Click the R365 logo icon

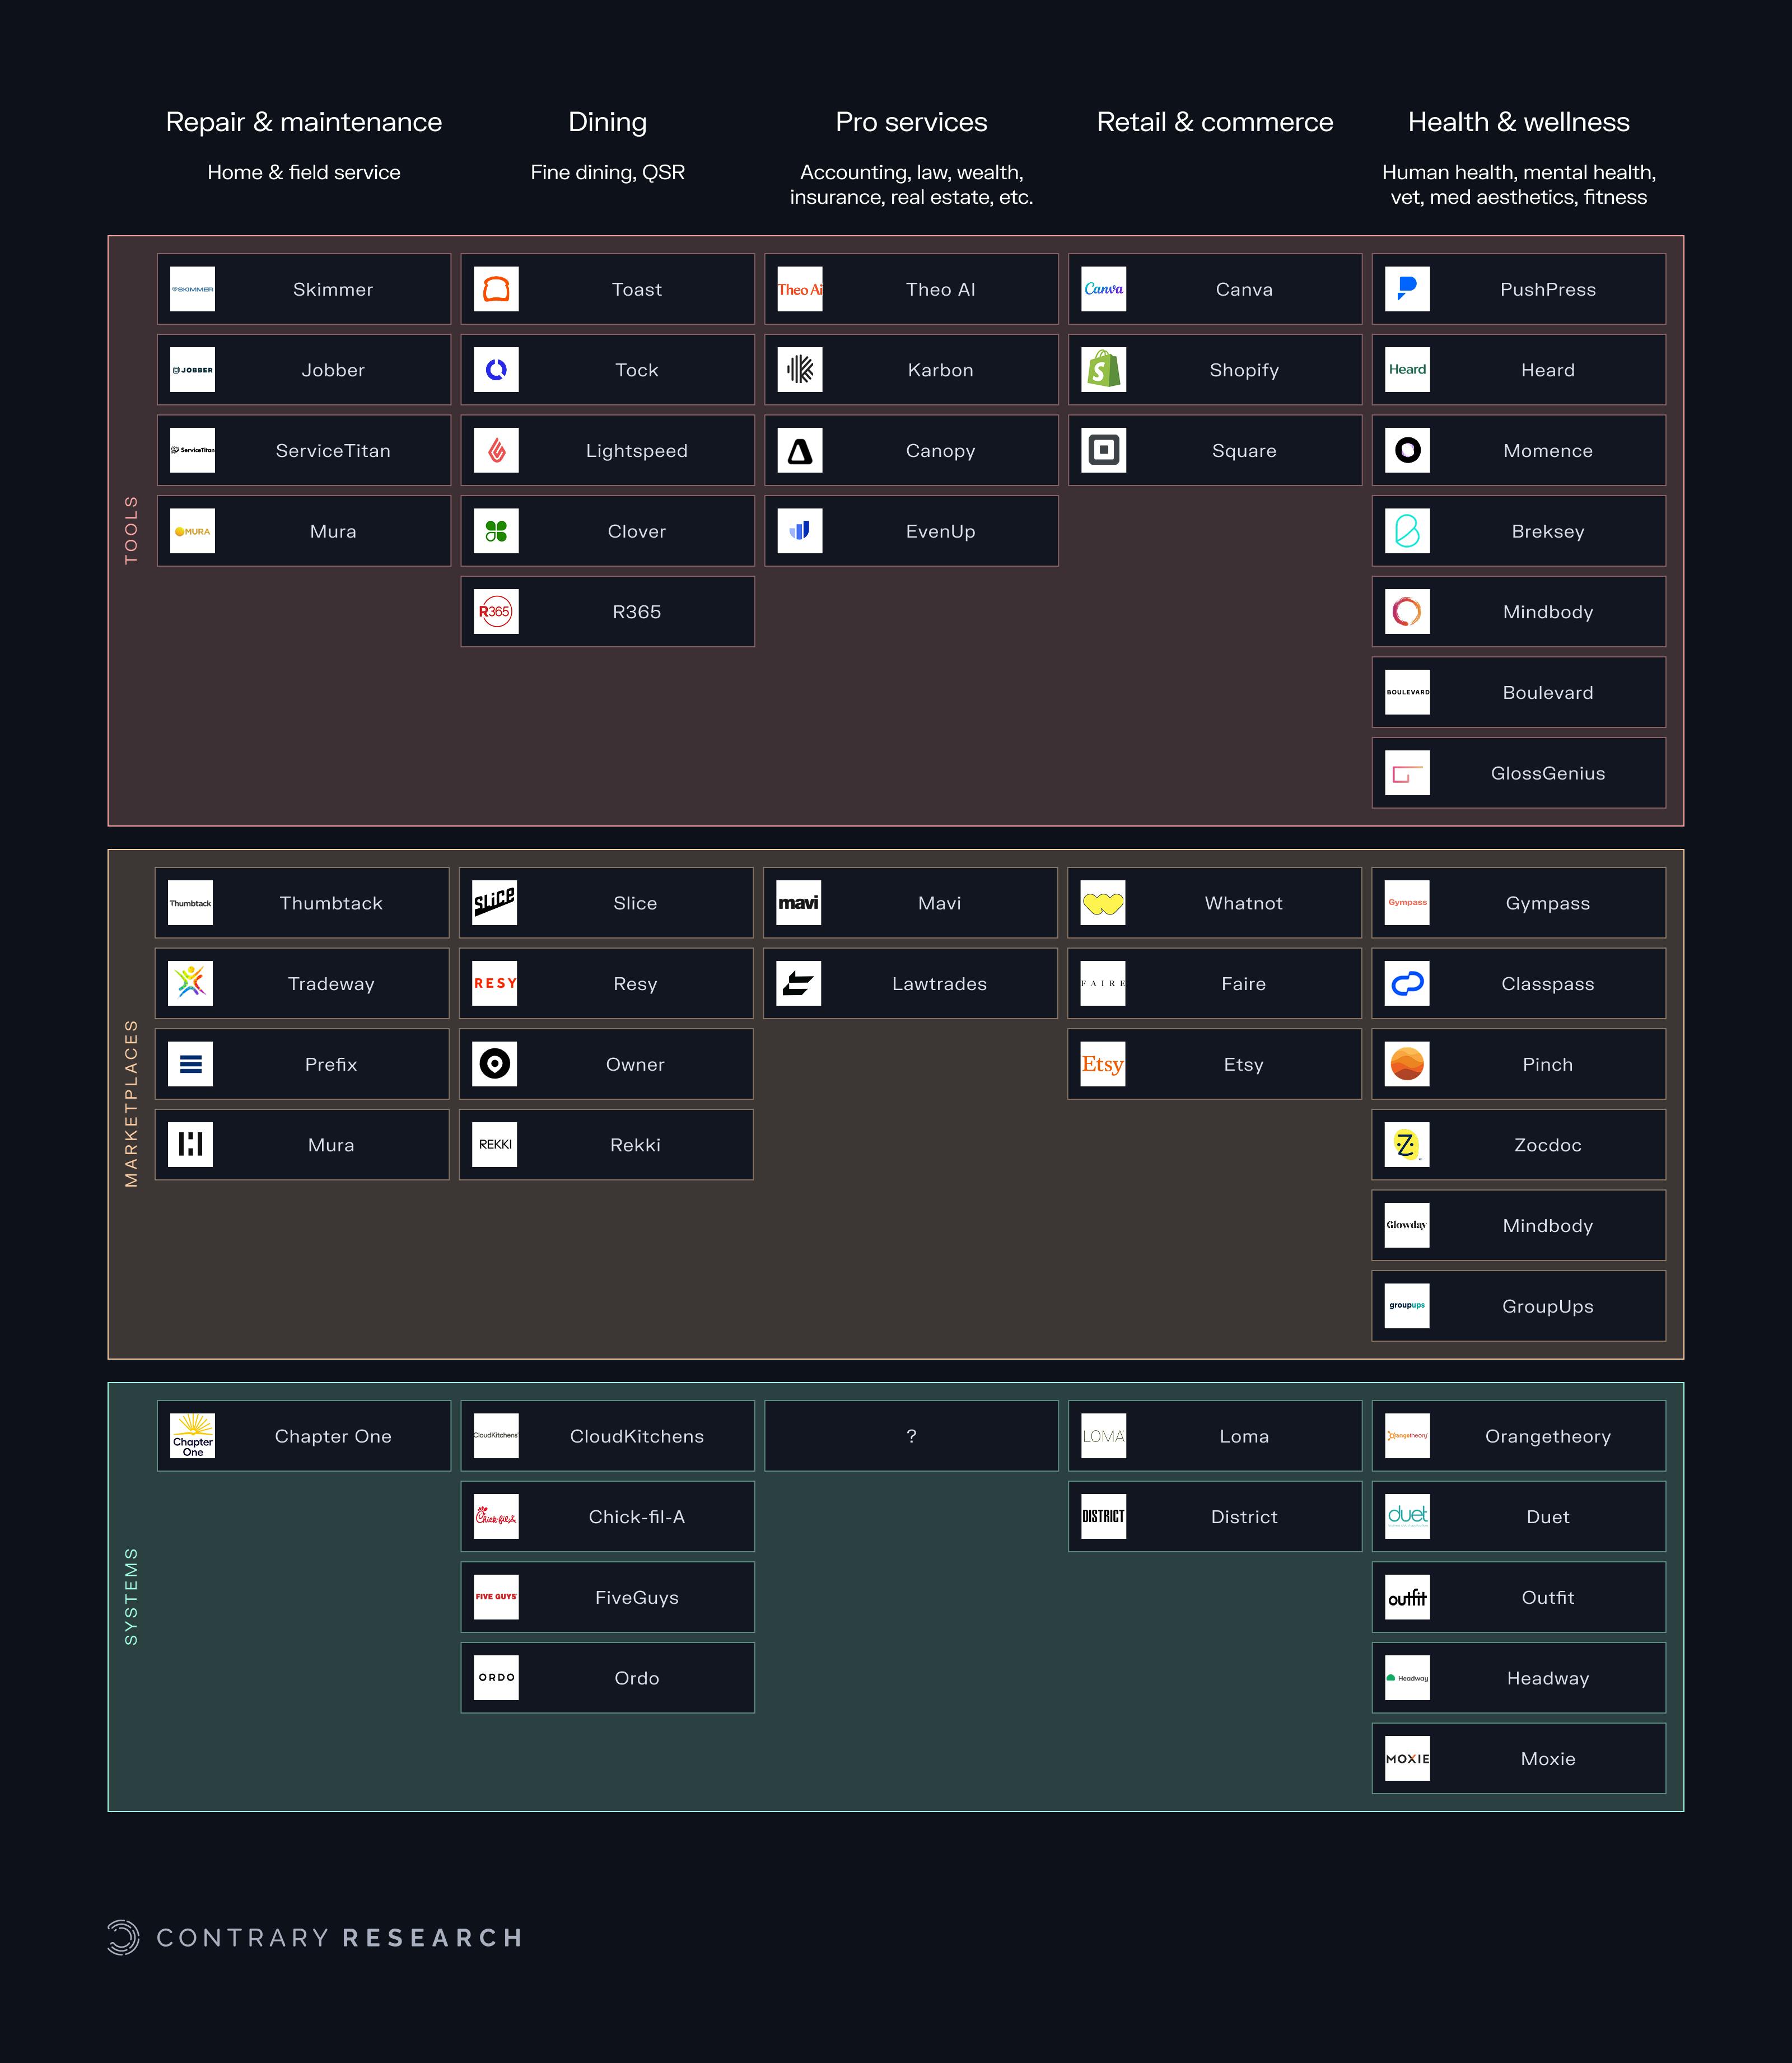click(496, 612)
